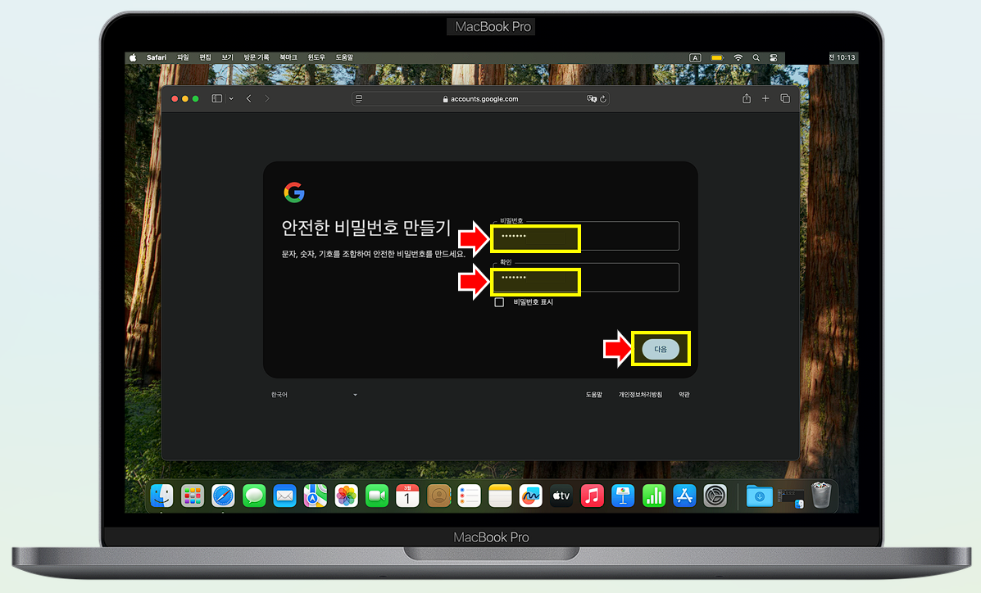Open Keynote from the Dock
This screenshot has height=593, width=981.
click(623, 496)
